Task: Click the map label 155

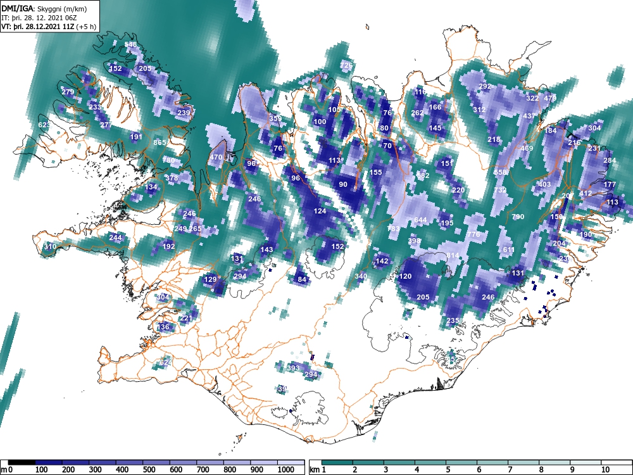Action: pyautogui.click(x=376, y=172)
